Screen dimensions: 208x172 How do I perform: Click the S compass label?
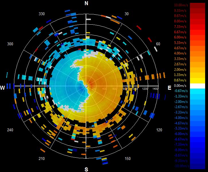tap(86, 169)
